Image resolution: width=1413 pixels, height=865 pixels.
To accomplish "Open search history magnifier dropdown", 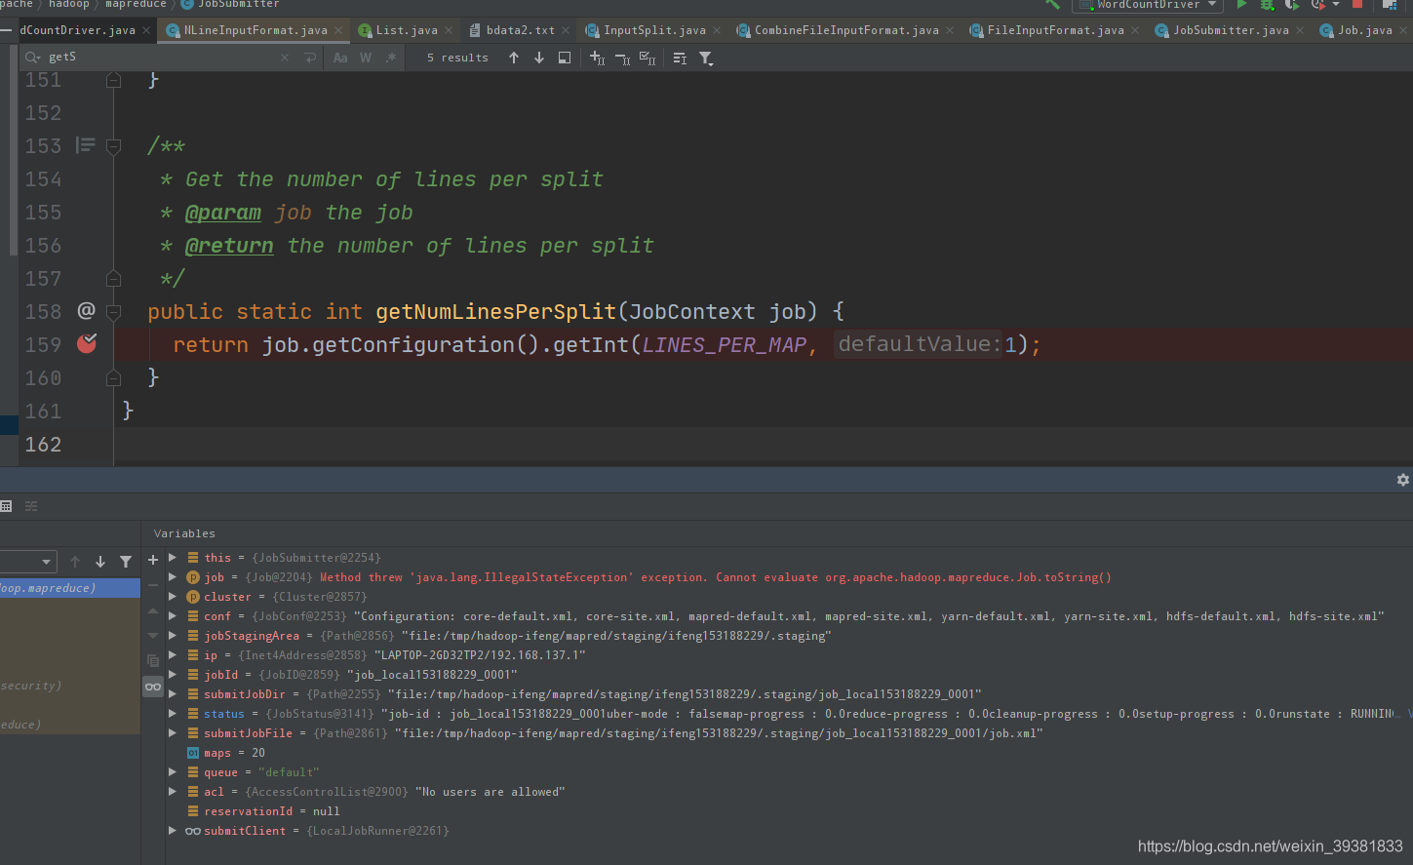I will pyautogui.click(x=32, y=58).
